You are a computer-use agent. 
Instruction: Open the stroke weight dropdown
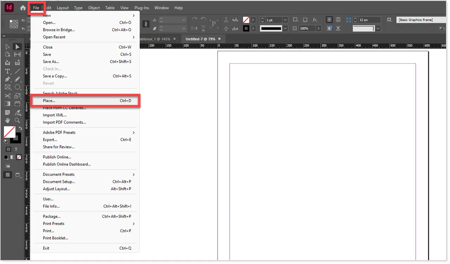tap(285, 20)
